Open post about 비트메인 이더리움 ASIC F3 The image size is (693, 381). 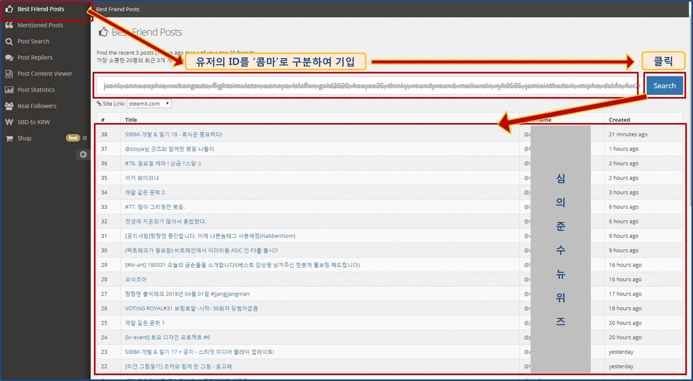point(201,250)
